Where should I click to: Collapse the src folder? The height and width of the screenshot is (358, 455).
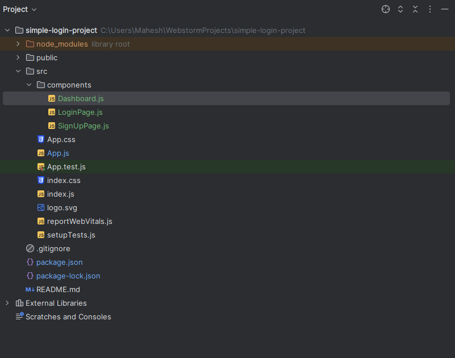(18, 71)
